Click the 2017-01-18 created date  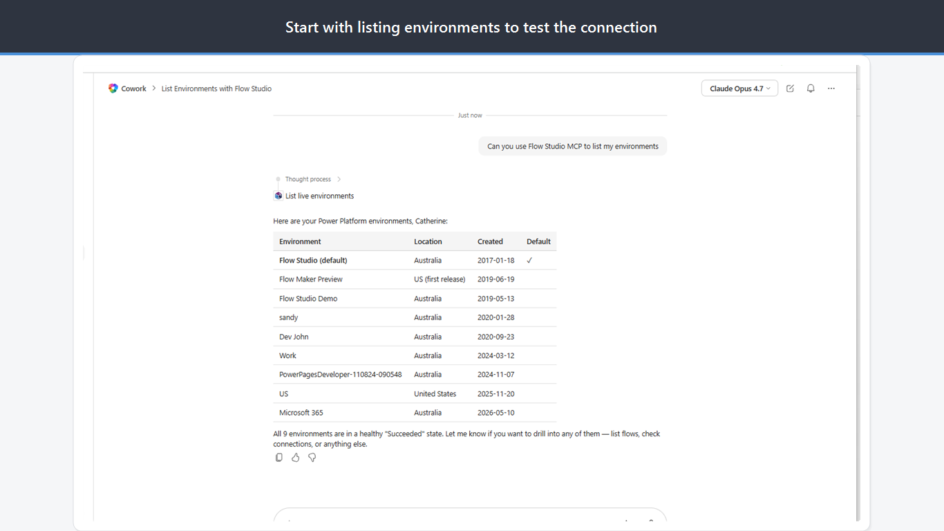tap(496, 261)
